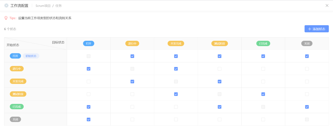Uncheck 测试阶段 to 已完成 transition
Viewport: 333px width, 130px height.
(x=263, y=94)
